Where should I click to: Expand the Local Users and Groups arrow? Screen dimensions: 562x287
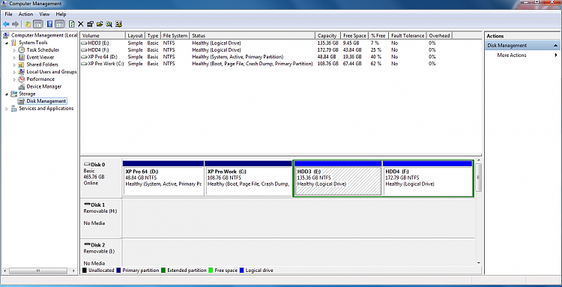click(x=15, y=72)
